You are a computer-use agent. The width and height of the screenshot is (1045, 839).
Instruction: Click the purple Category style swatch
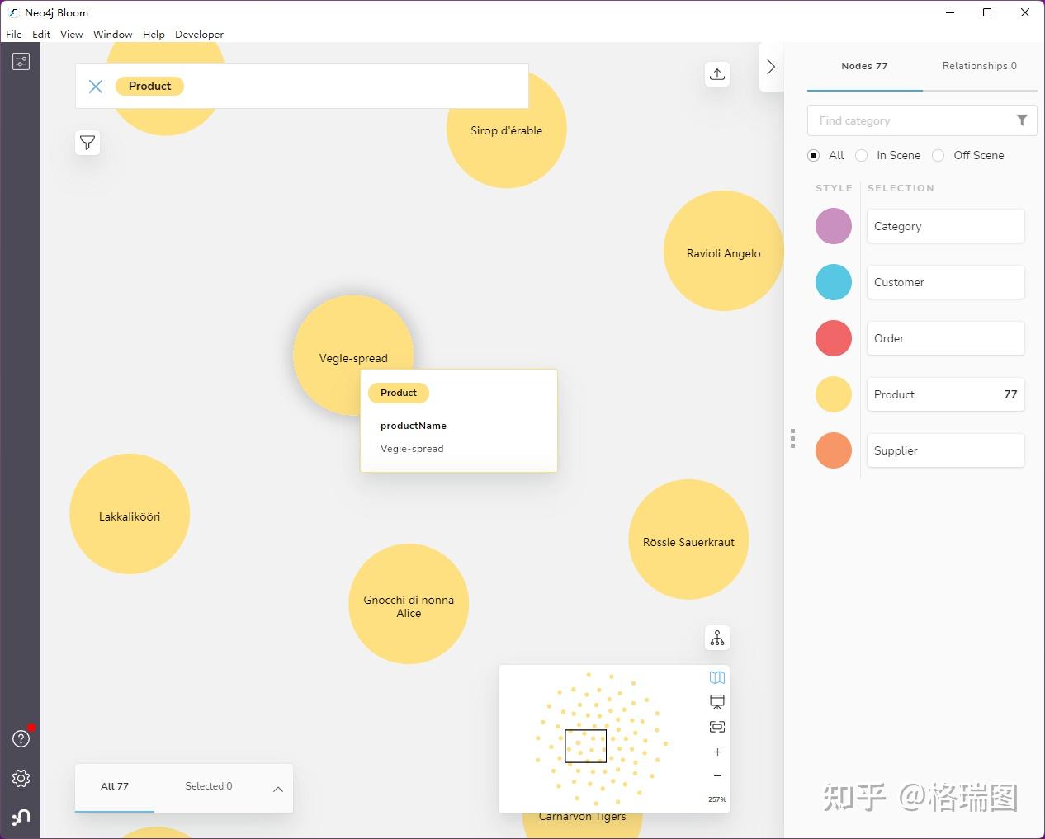(x=834, y=226)
